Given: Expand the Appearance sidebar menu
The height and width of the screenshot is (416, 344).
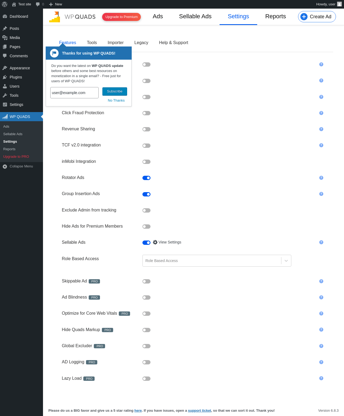Looking at the screenshot, I should (20, 68).
